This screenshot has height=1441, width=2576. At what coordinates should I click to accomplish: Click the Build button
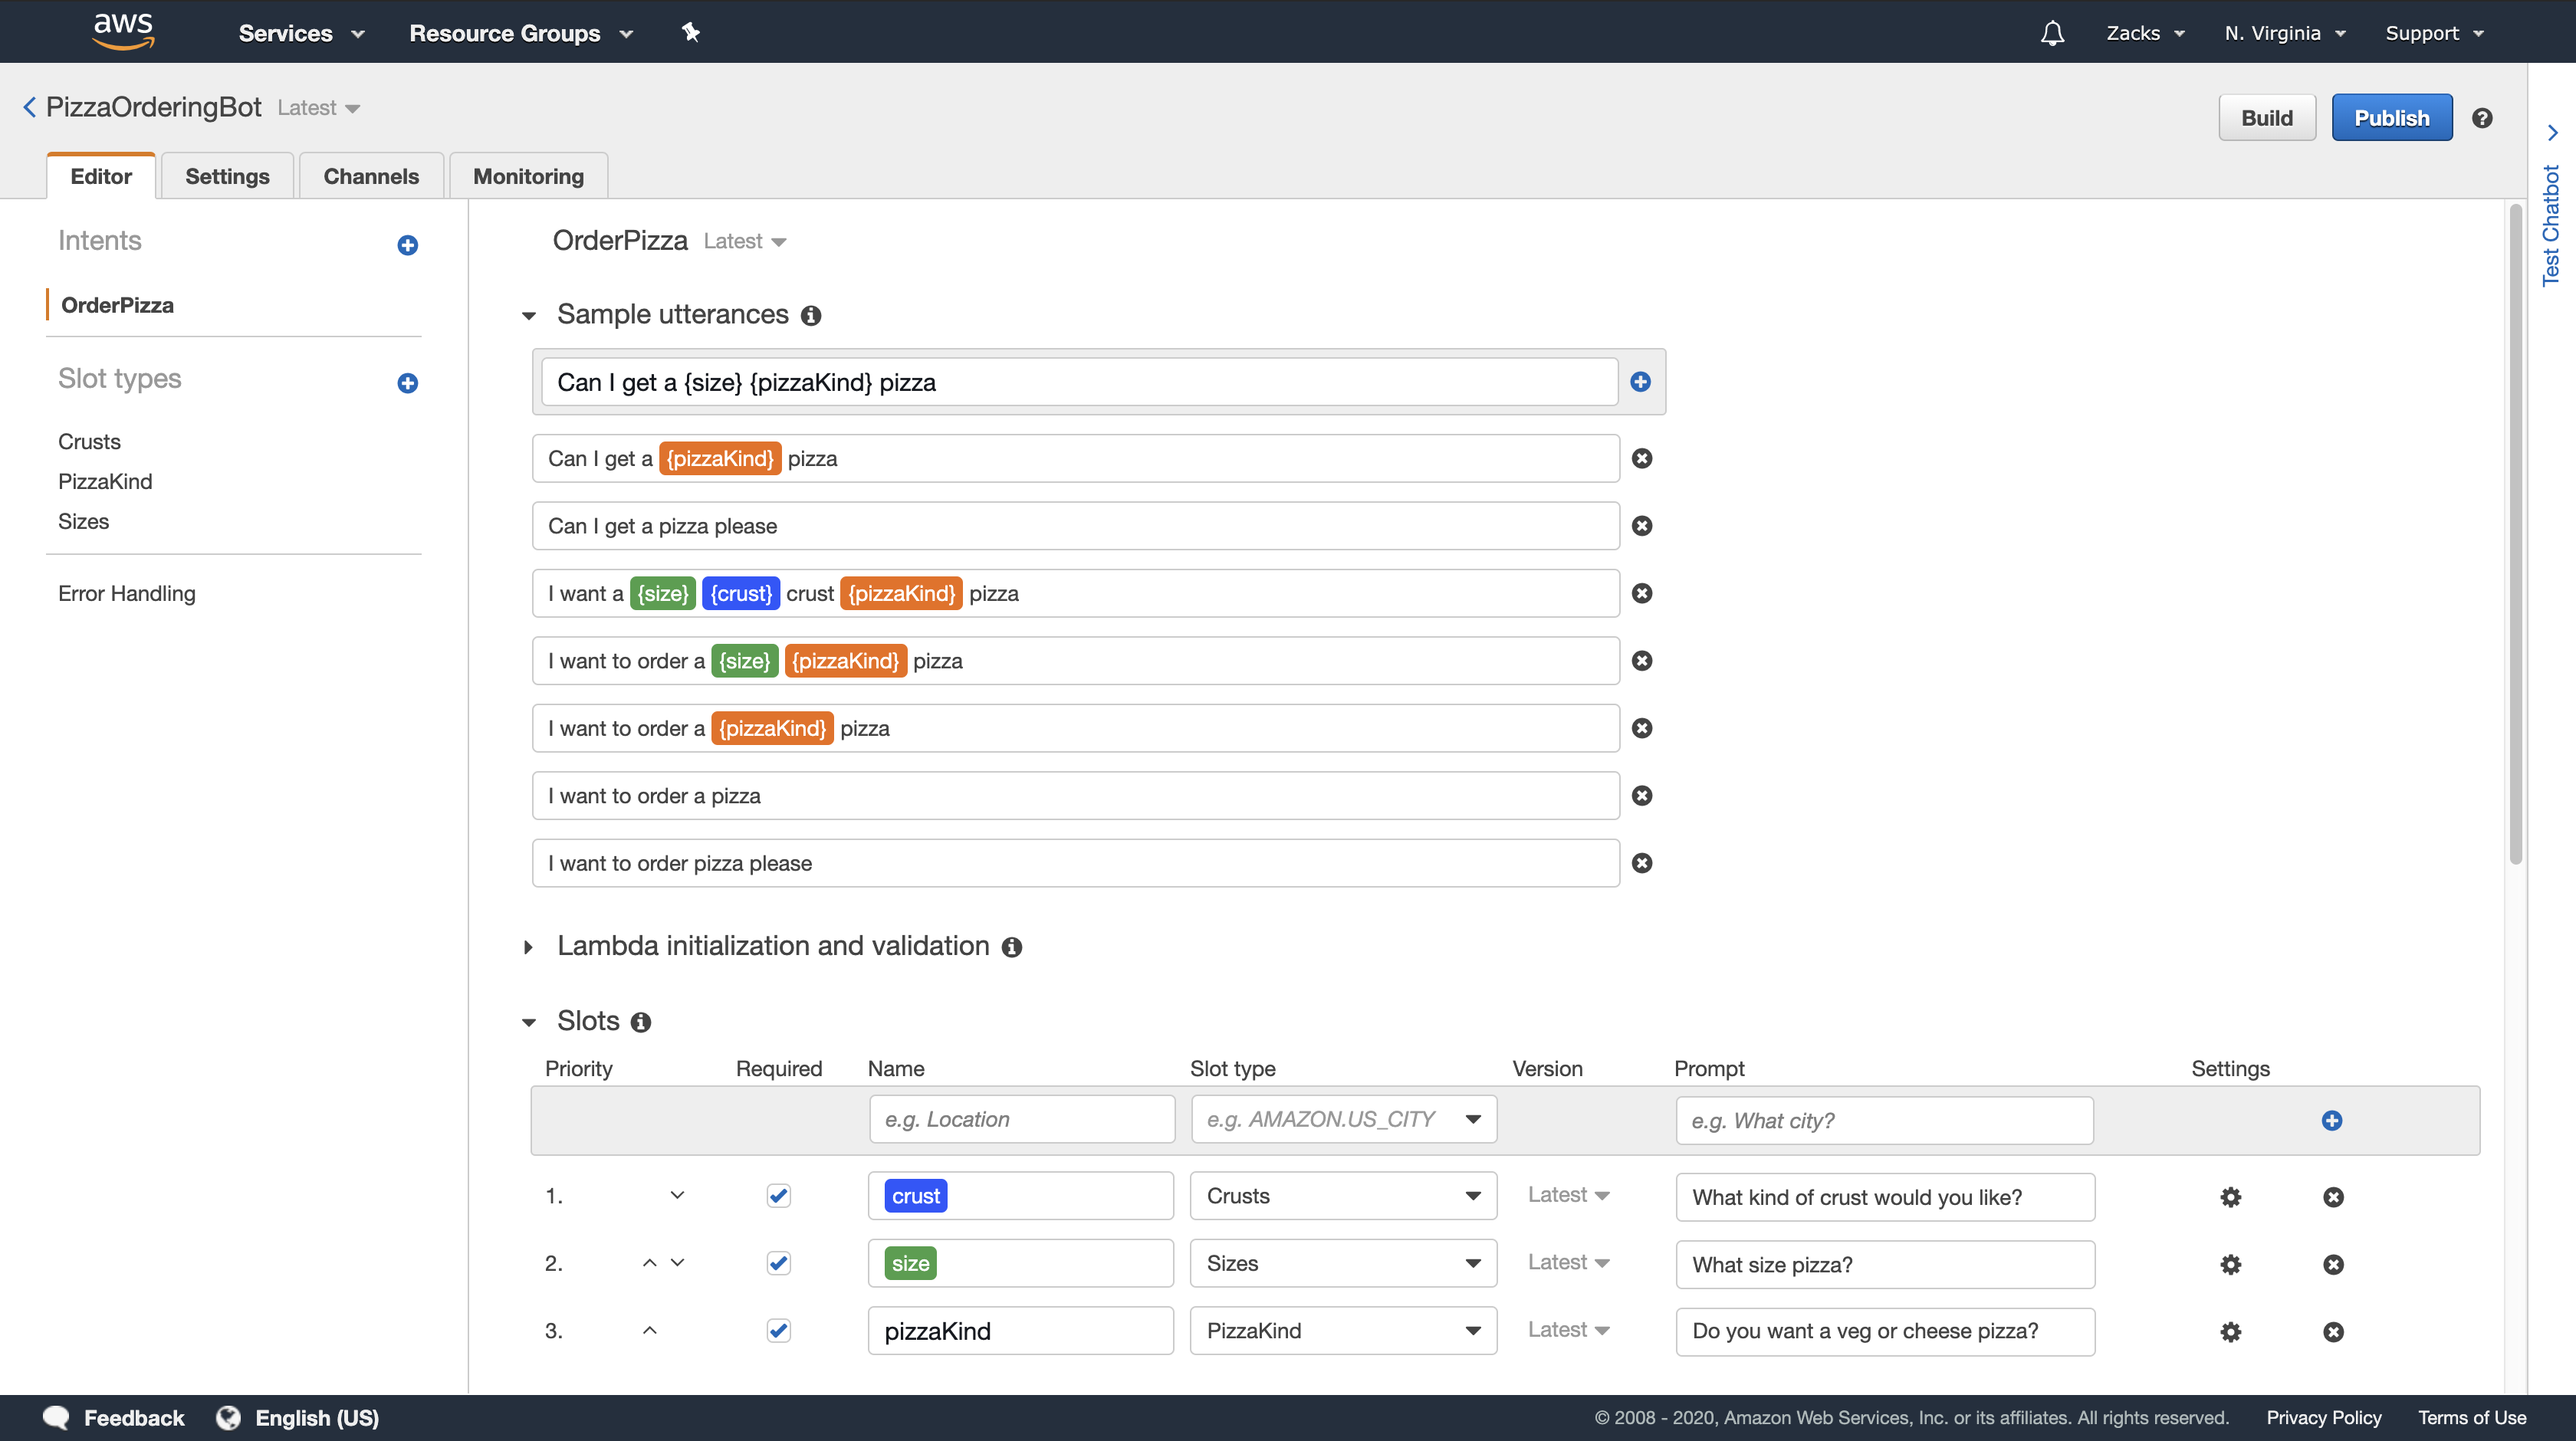2266,118
